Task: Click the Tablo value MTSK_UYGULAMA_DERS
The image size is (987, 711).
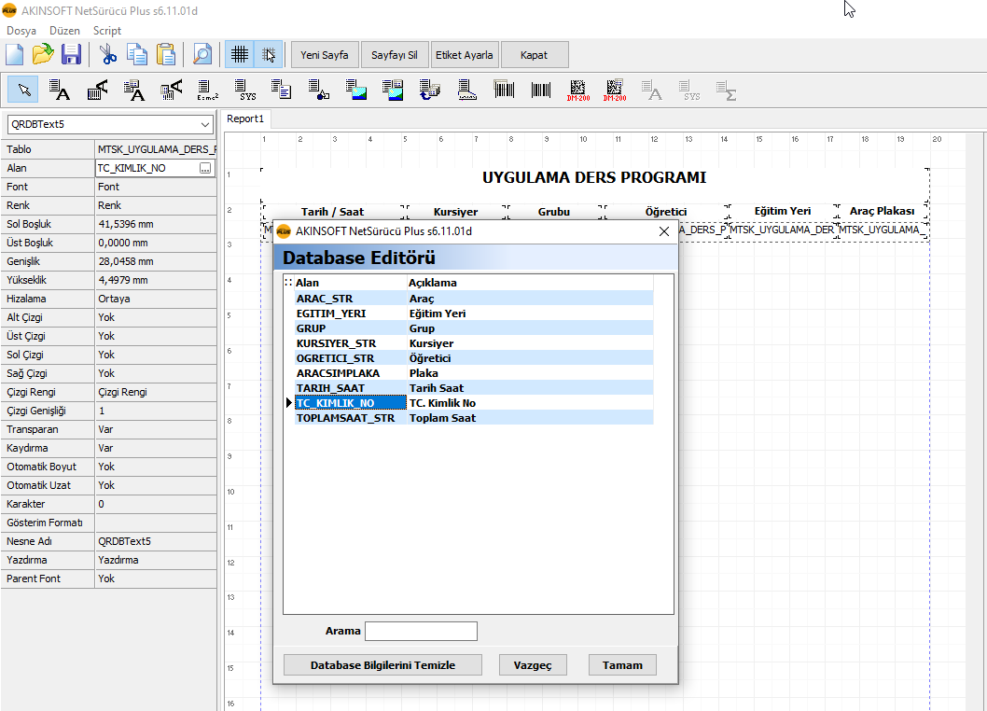Action: [156, 149]
